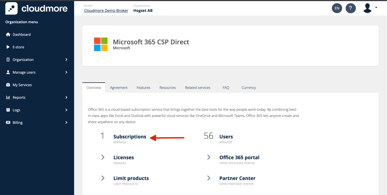The image size is (387, 195).
Task: Switch to the Related services tab
Action: (x=198, y=88)
